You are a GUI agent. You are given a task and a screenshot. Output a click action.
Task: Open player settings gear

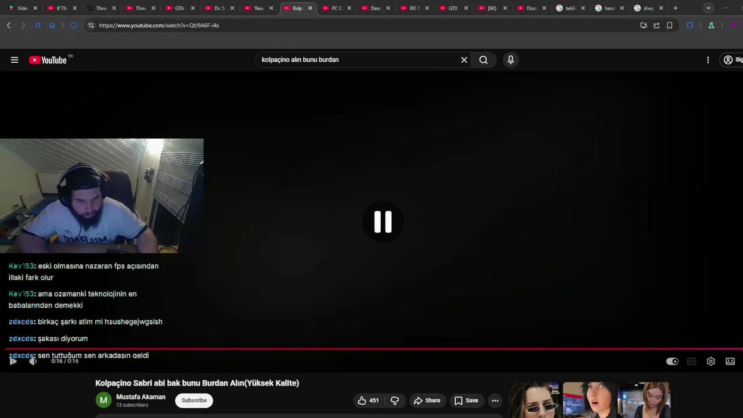pos(710,361)
